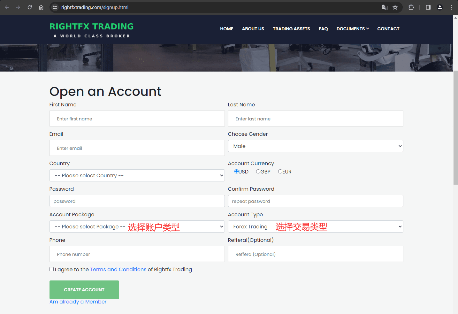Click the page vertical scrollbar thumb
Viewport: 458px width, 314px height.
455,127
